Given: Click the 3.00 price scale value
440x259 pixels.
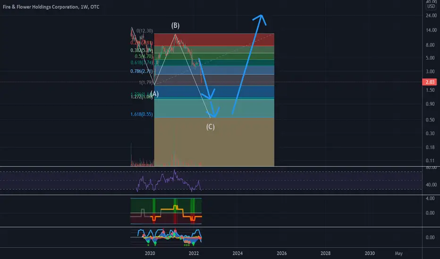Looking at the screenshot, I should pyautogui.click(x=430, y=72).
